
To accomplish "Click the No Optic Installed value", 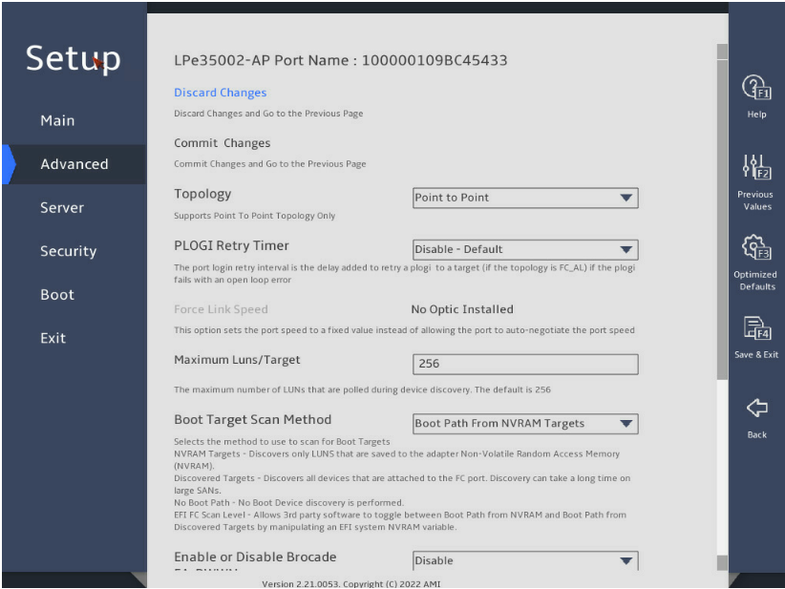I will pyautogui.click(x=462, y=309).
